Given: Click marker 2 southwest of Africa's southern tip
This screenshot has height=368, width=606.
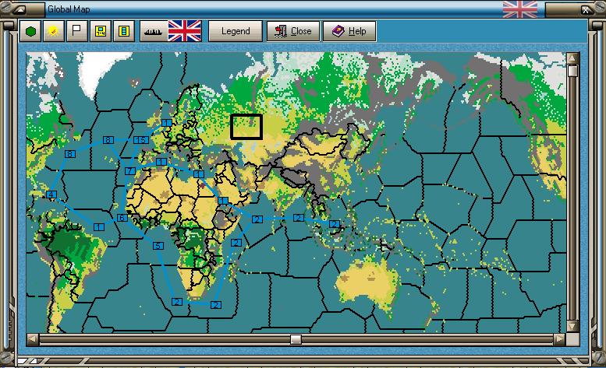Looking at the screenshot, I should 177,302.
